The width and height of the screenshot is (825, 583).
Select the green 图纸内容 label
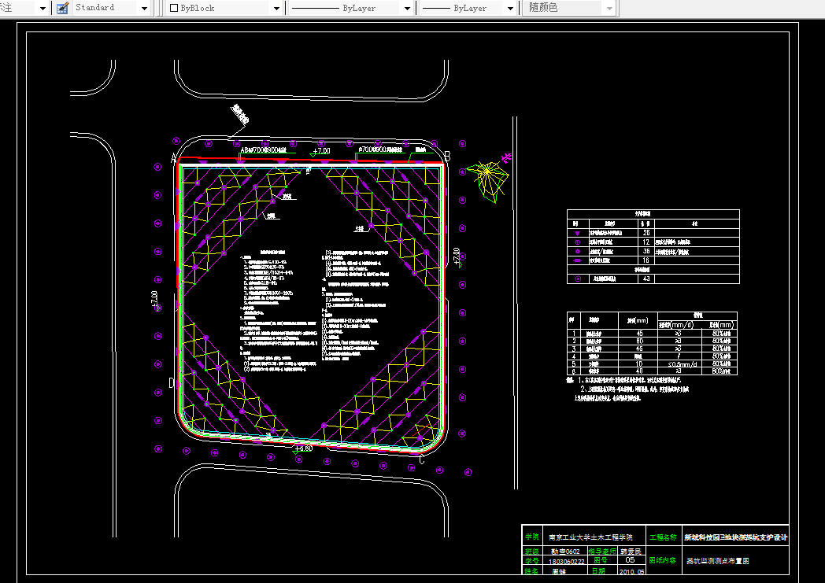tap(663, 560)
